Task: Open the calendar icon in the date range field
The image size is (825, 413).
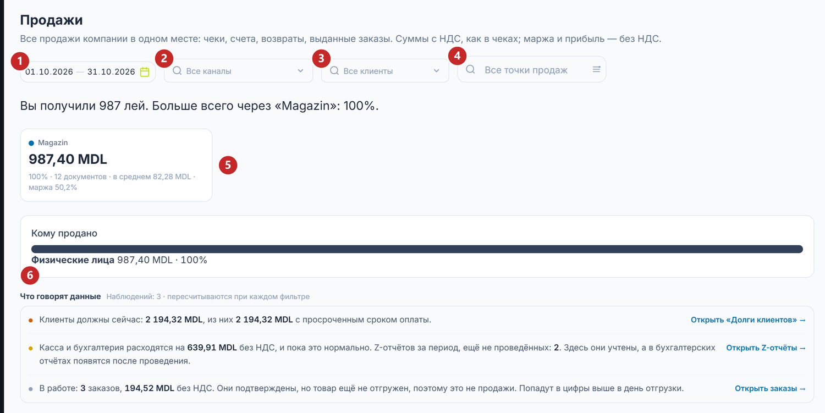Action: [145, 71]
